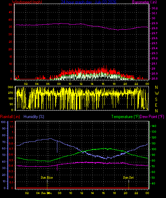Select the 120 temperature axis value

click(154, 137)
